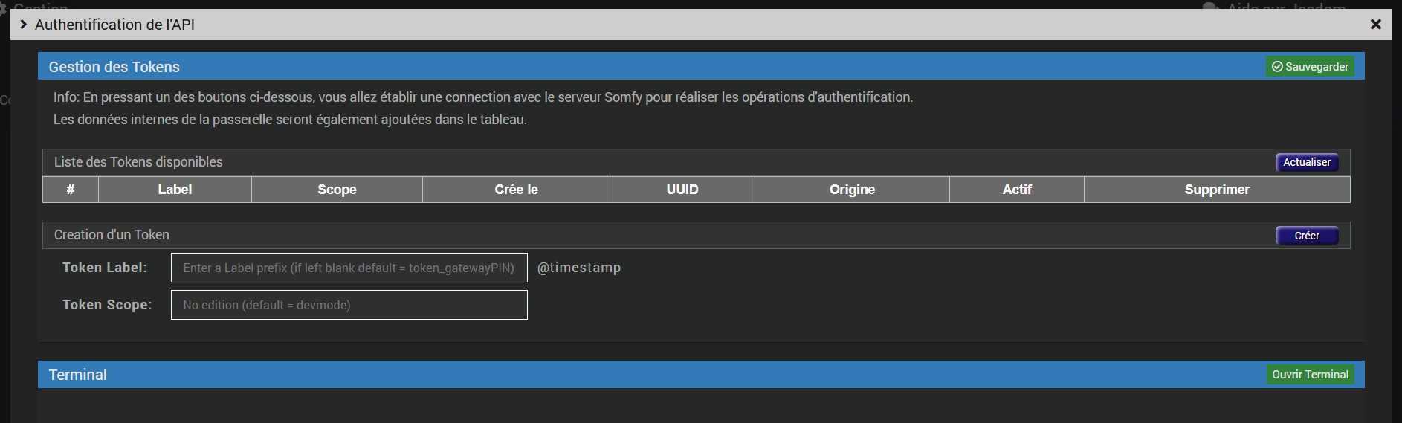The image size is (1402, 423).
Task: Click the Scope column header
Action: tap(337, 190)
